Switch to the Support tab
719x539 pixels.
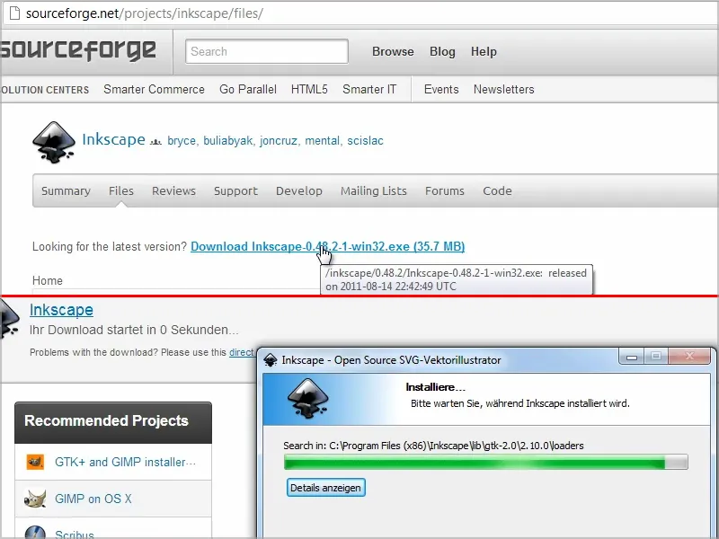[x=235, y=191]
